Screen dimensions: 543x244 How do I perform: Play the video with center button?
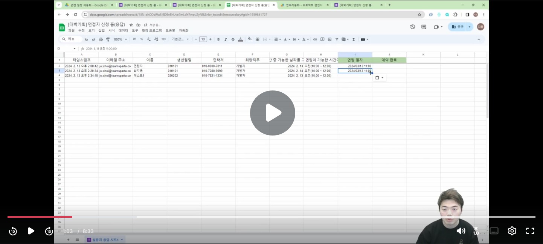pyautogui.click(x=273, y=113)
